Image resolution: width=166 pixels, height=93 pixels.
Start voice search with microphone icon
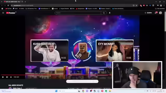coord(110,13)
